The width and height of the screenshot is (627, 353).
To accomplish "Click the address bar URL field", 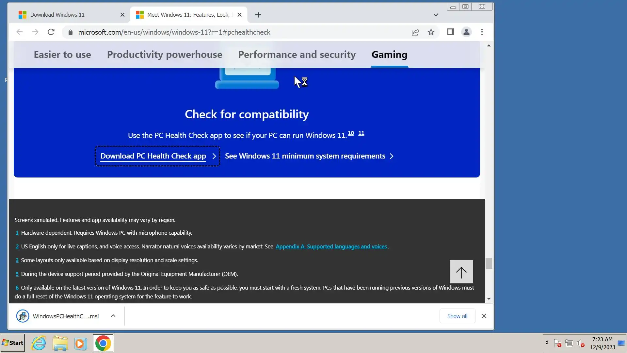I will tap(174, 32).
